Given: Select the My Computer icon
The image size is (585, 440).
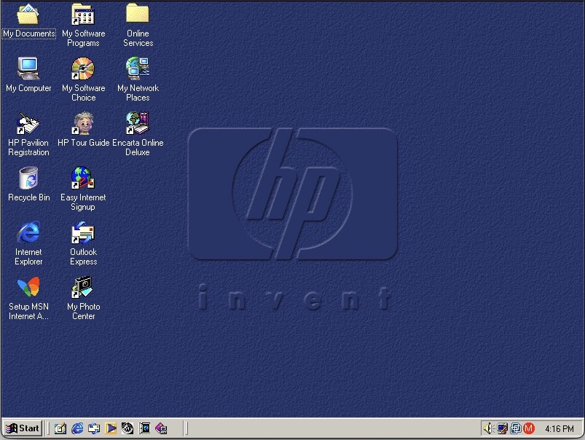Looking at the screenshot, I should click(x=28, y=69).
